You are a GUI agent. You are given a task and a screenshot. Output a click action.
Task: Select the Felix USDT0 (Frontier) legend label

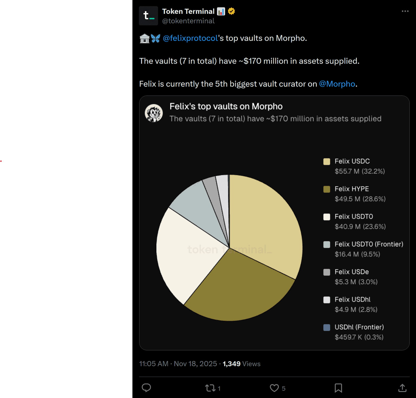pyautogui.click(x=369, y=244)
